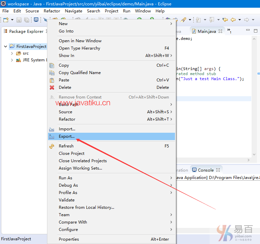
Task: Switch to the Console tab
Action: click(x=206, y=170)
